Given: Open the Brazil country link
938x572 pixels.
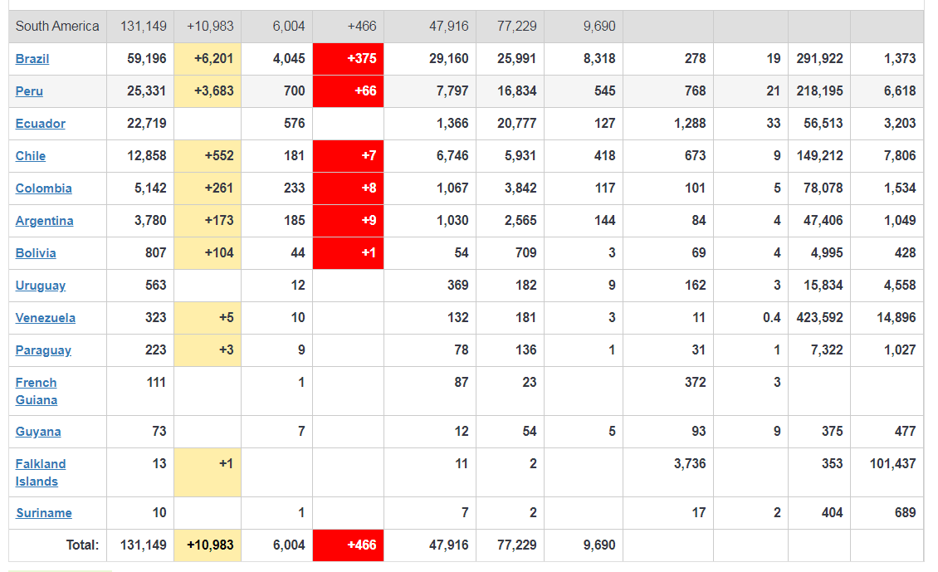Looking at the screenshot, I should pyautogui.click(x=32, y=59).
